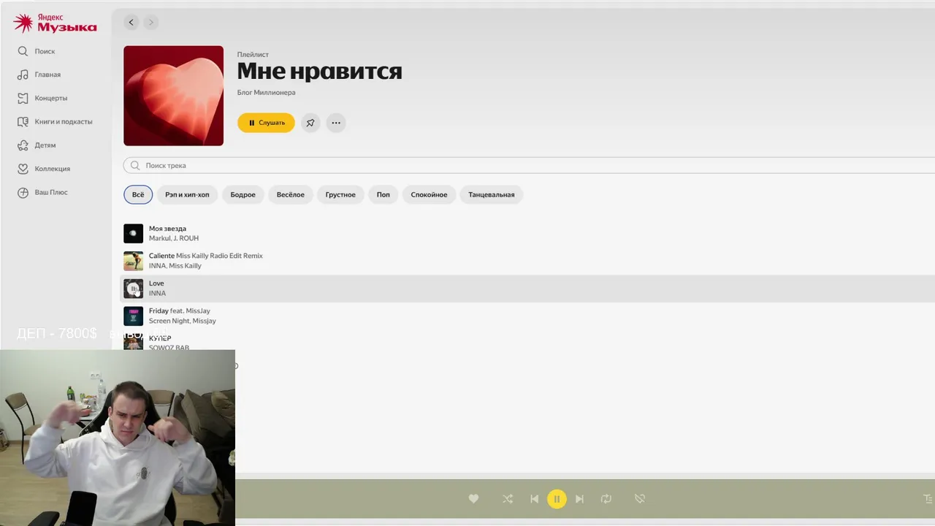Go back with the left arrow button
The height and width of the screenshot is (526, 935).
(x=131, y=23)
